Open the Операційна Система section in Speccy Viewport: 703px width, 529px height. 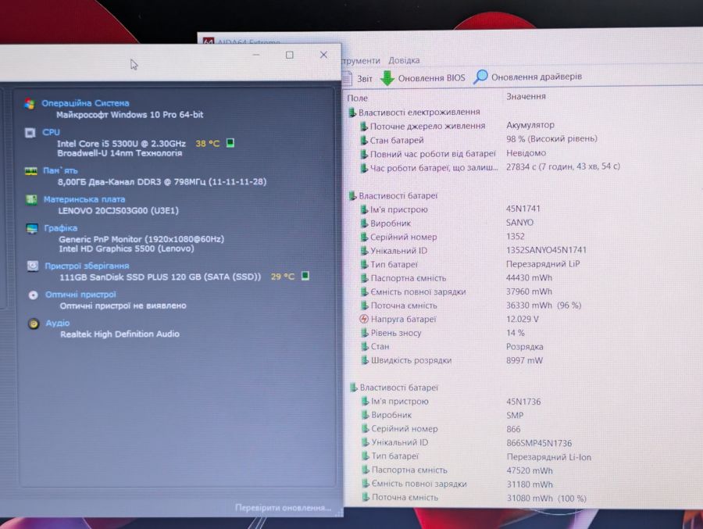pos(85,103)
